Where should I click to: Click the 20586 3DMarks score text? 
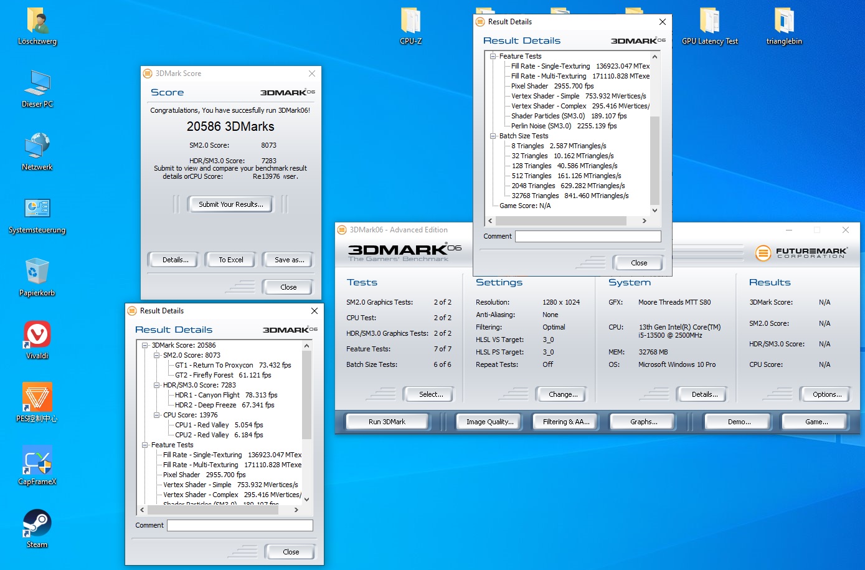[x=230, y=126]
